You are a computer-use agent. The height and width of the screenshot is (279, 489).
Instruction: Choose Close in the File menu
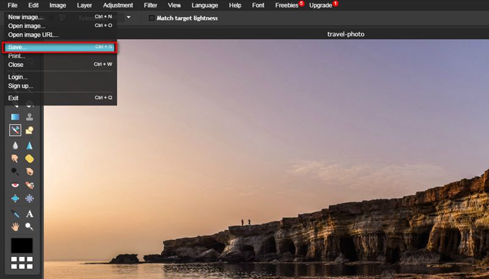60,65
